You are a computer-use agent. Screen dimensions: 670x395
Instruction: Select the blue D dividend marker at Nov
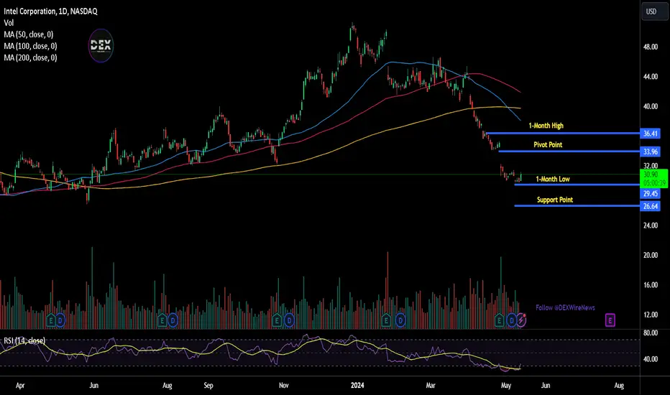[289, 320]
